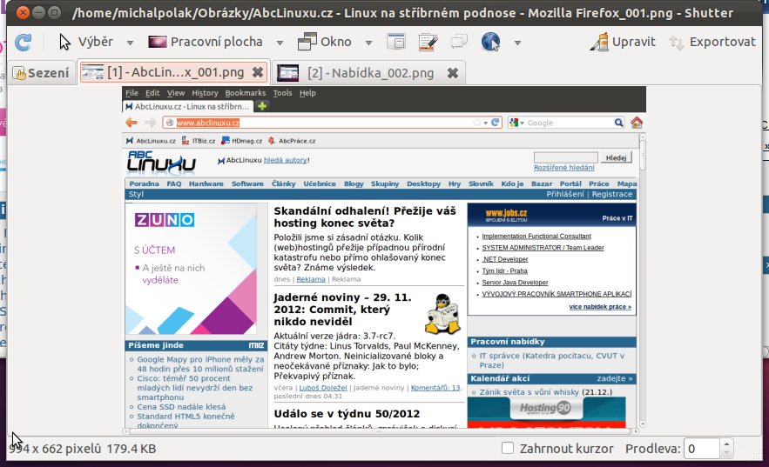Click the site search text field
This screenshot has width=769, height=467.
[x=565, y=157]
